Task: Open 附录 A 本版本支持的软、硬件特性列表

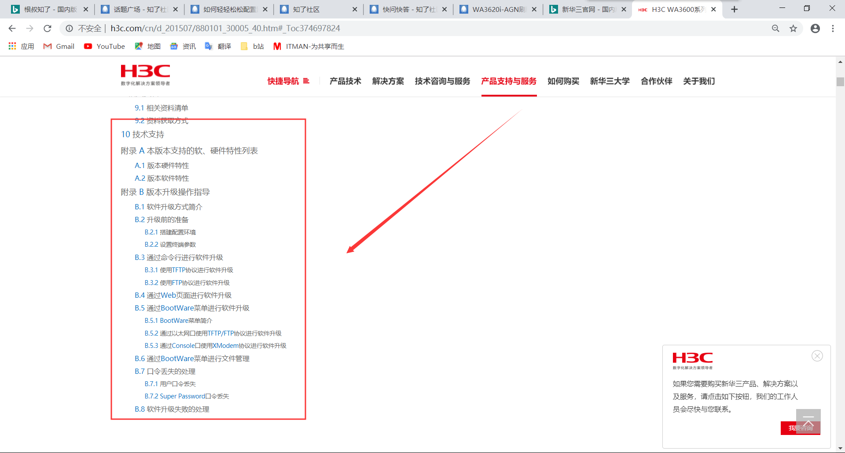Action: [x=189, y=151]
